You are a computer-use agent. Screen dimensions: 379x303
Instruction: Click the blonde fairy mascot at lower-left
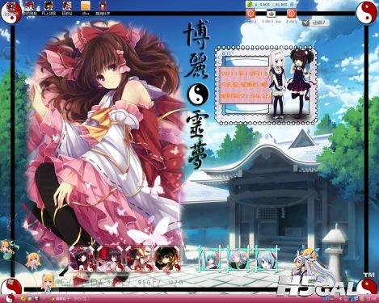[32, 259]
